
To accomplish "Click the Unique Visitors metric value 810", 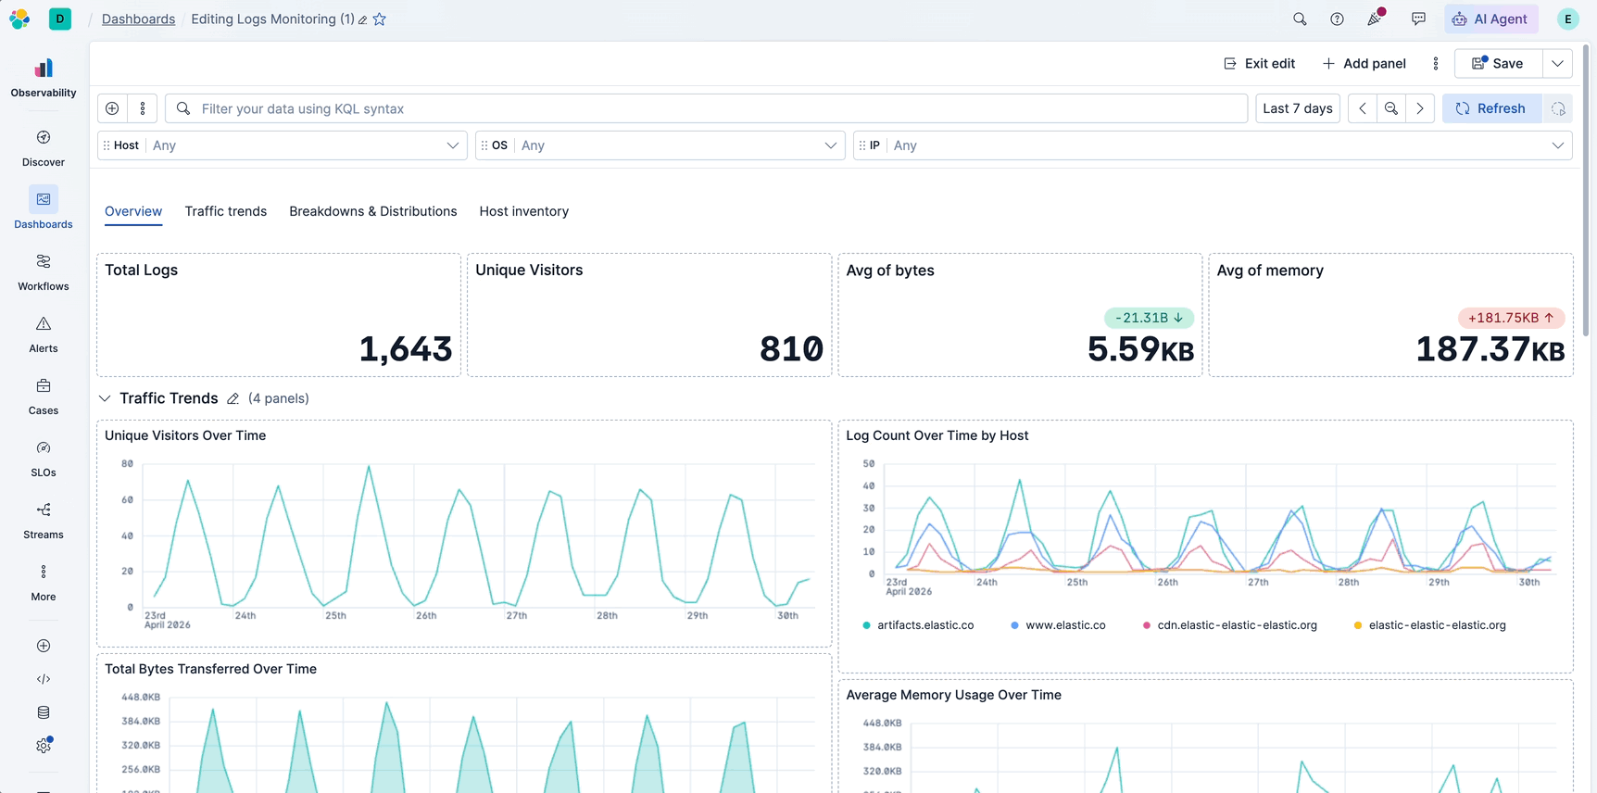I will (791, 349).
